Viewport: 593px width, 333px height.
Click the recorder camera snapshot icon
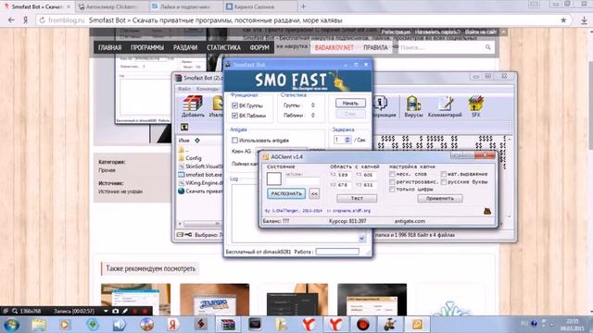coord(115,311)
